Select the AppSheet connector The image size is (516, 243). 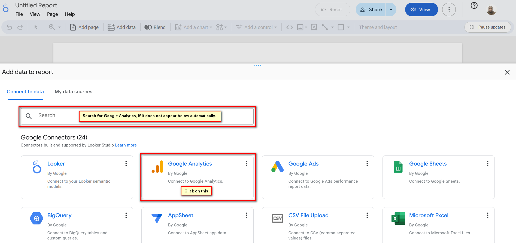click(x=198, y=225)
